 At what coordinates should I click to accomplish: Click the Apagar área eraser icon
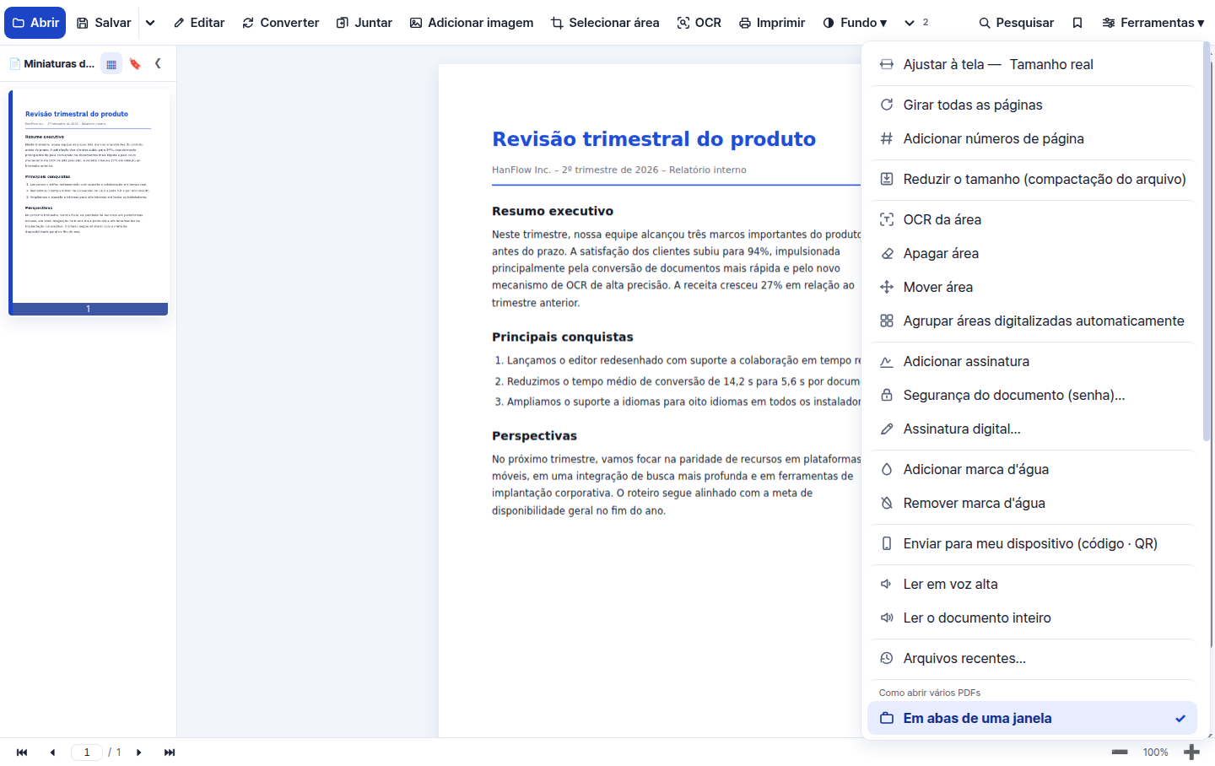pyautogui.click(x=887, y=253)
